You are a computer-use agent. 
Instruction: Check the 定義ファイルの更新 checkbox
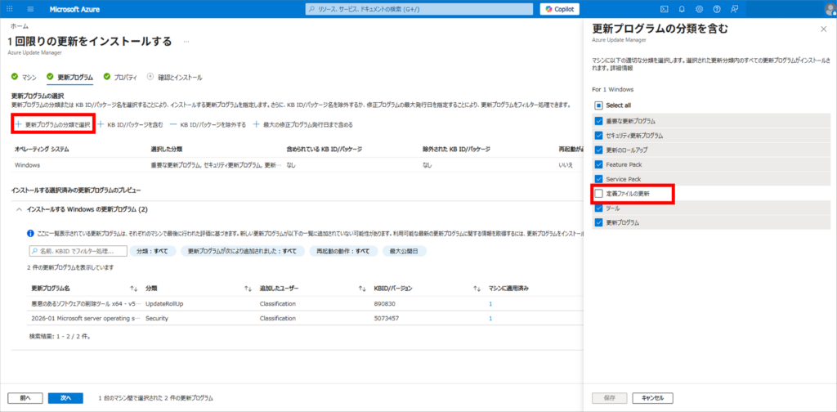point(599,194)
